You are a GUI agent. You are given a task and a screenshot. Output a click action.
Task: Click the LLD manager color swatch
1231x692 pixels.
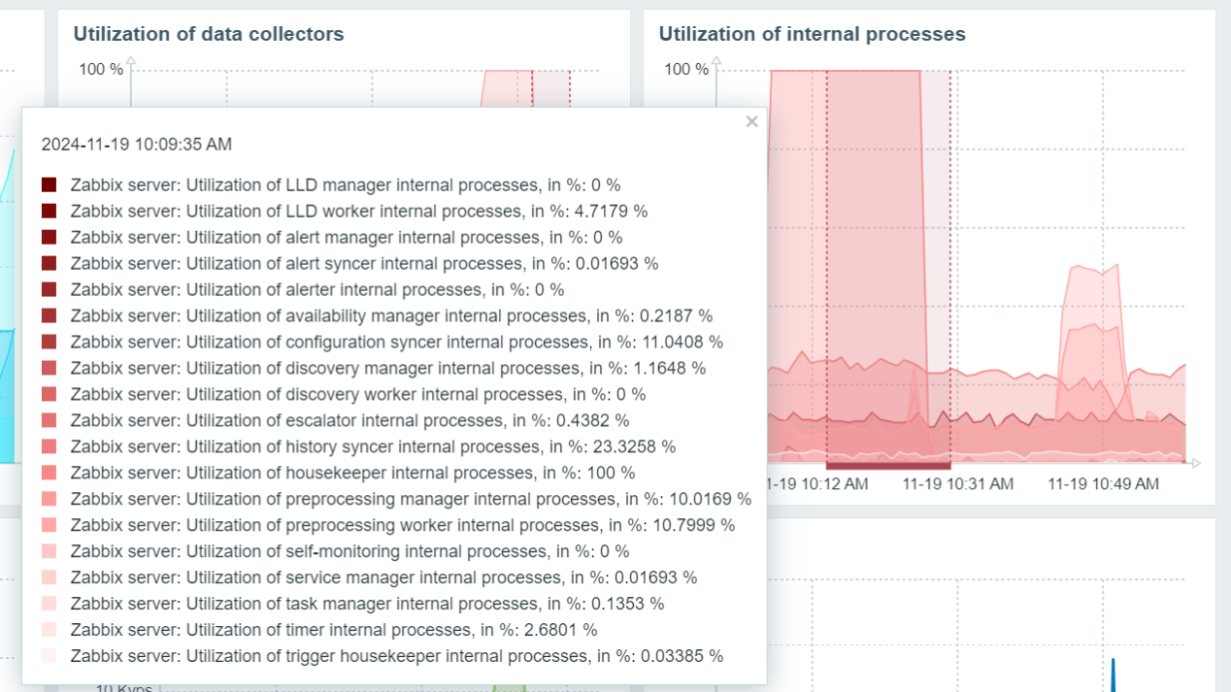click(50, 184)
